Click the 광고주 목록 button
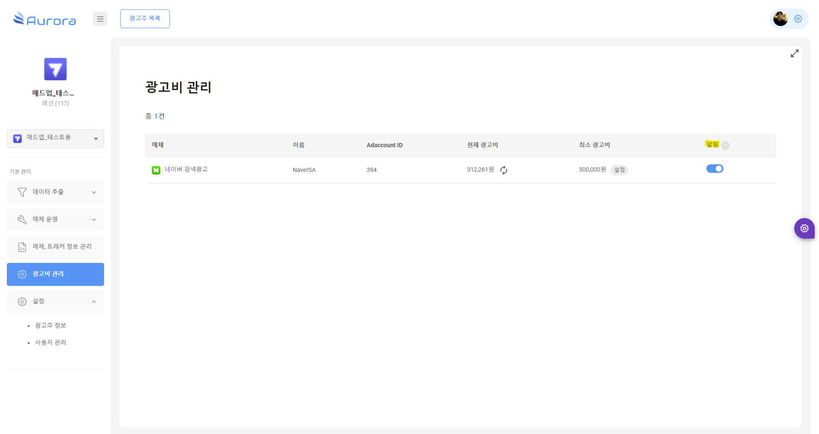 [x=145, y=19]
